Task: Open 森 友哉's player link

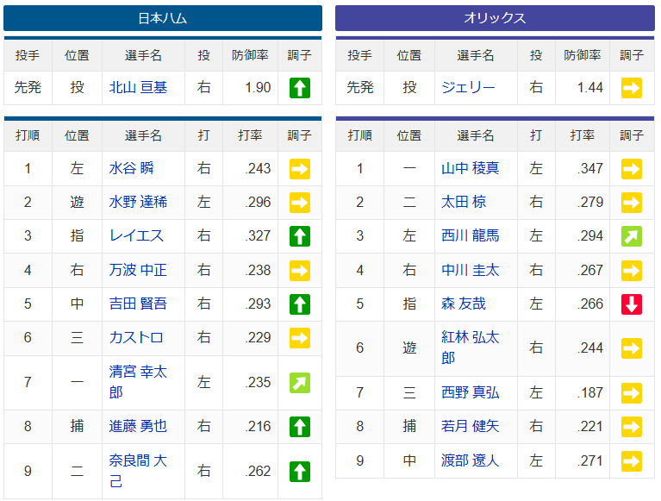Action: 464,304
